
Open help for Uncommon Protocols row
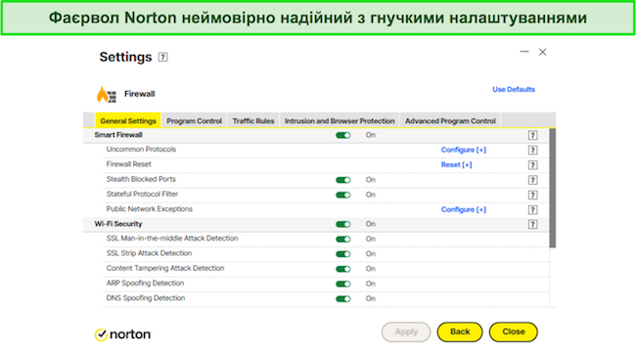coord(532,151)
